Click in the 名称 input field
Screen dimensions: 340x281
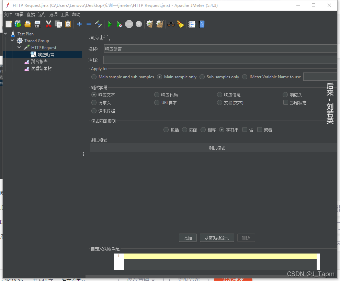(x=220, y=48)
